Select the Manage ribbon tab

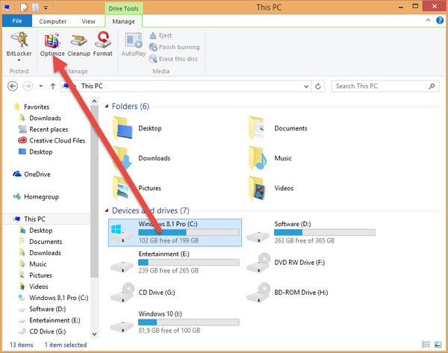click(123, 22)
